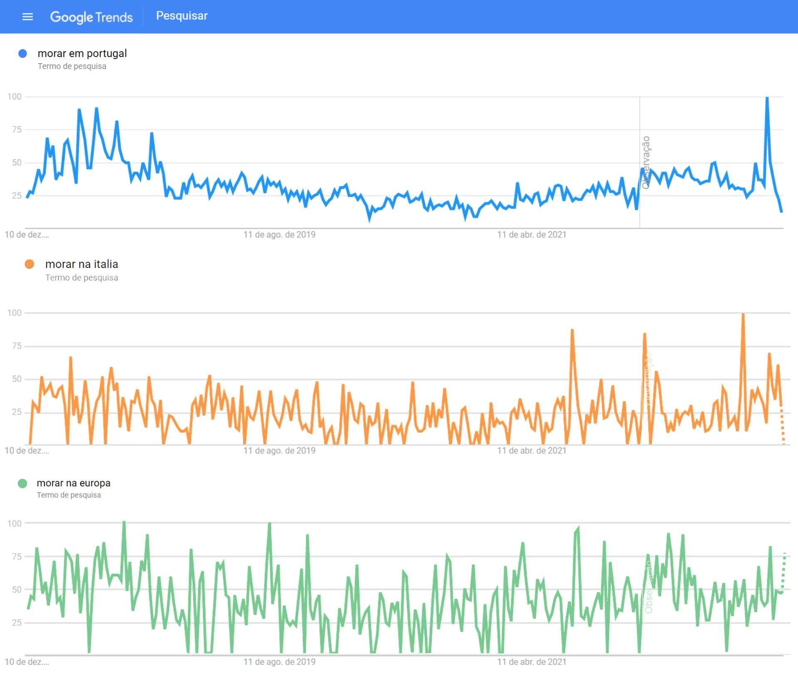Click '11 de abr. de 2021' label under italia chart
The height and width of the screenshot is (682, 798).
[x=532, y=450]
